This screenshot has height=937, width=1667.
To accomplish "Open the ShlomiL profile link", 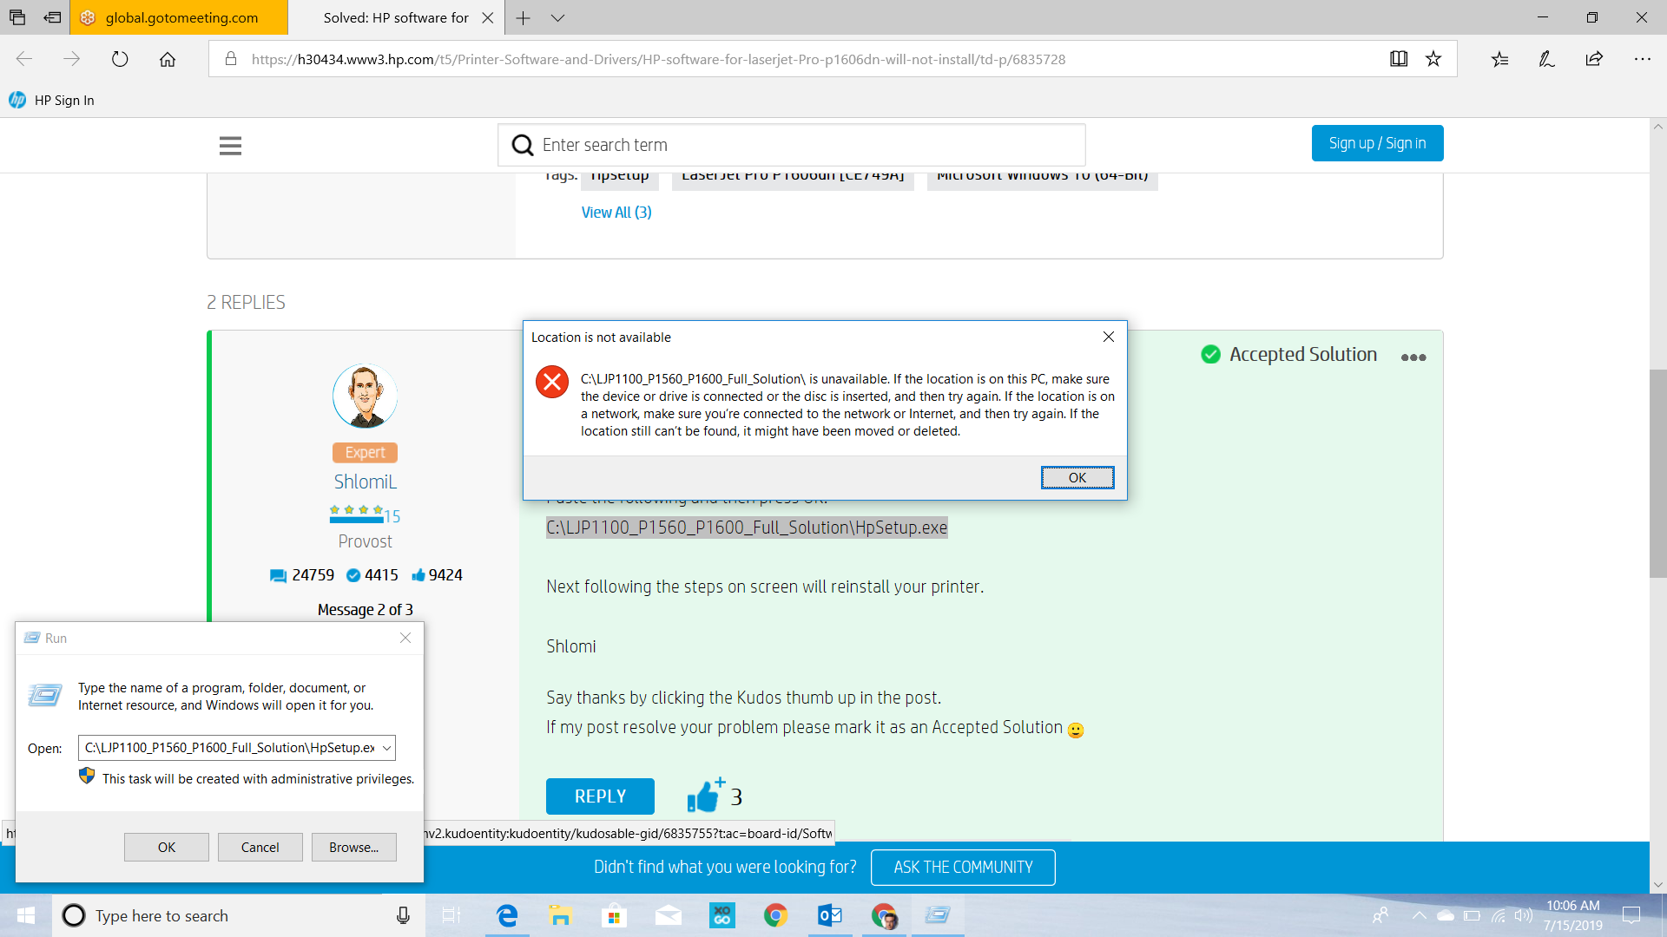I will click(365, 482).
